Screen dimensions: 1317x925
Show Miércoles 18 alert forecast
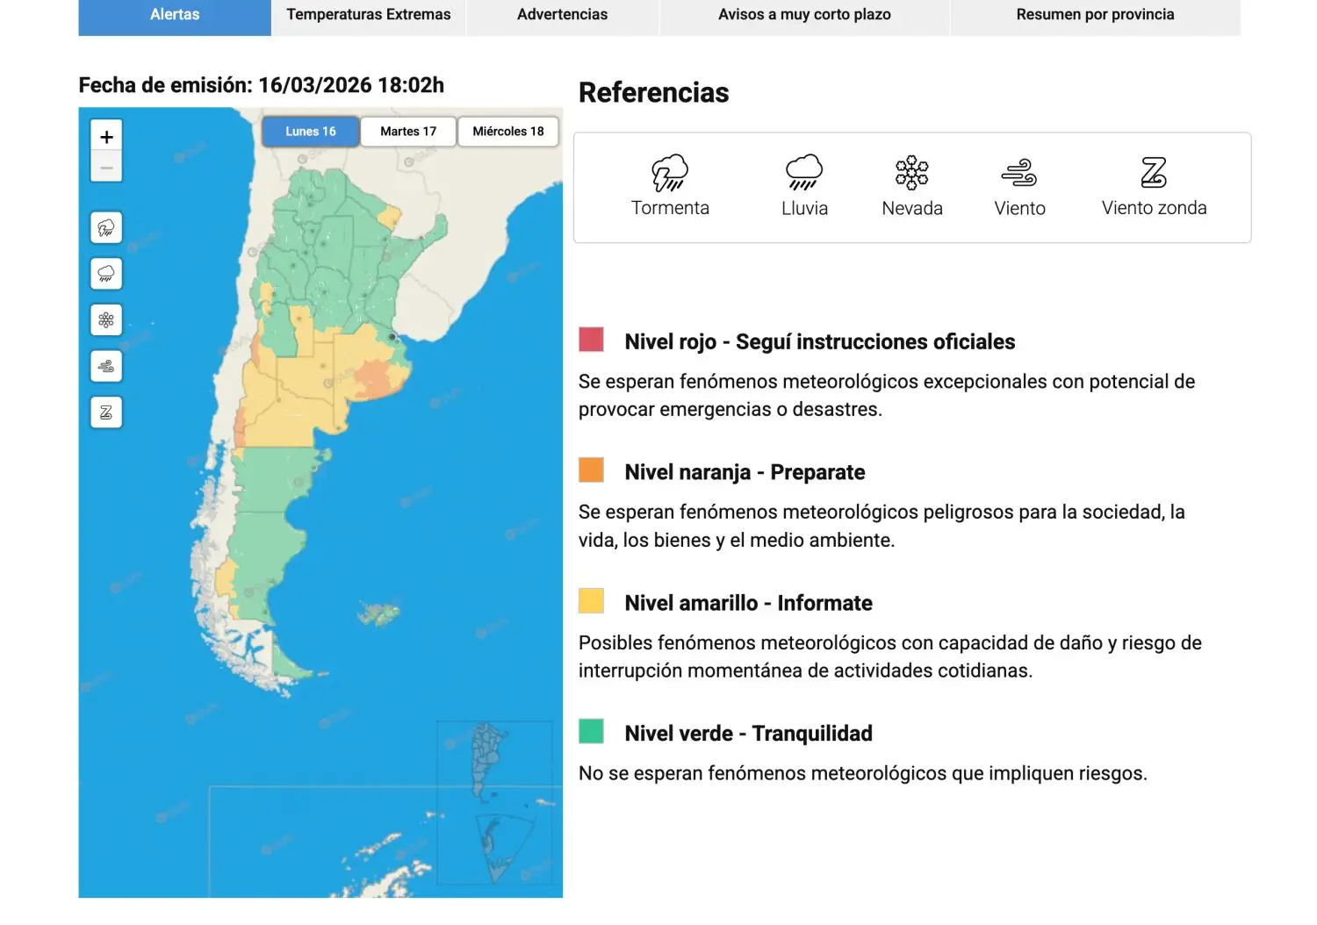tap(507, 132)
